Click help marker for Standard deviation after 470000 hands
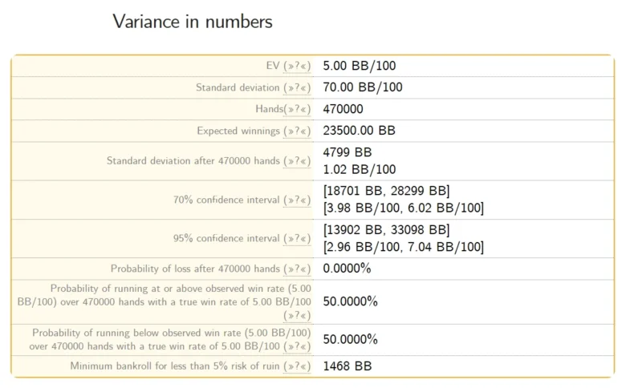Viewport: 626px width, 388px height. [297, 161]
